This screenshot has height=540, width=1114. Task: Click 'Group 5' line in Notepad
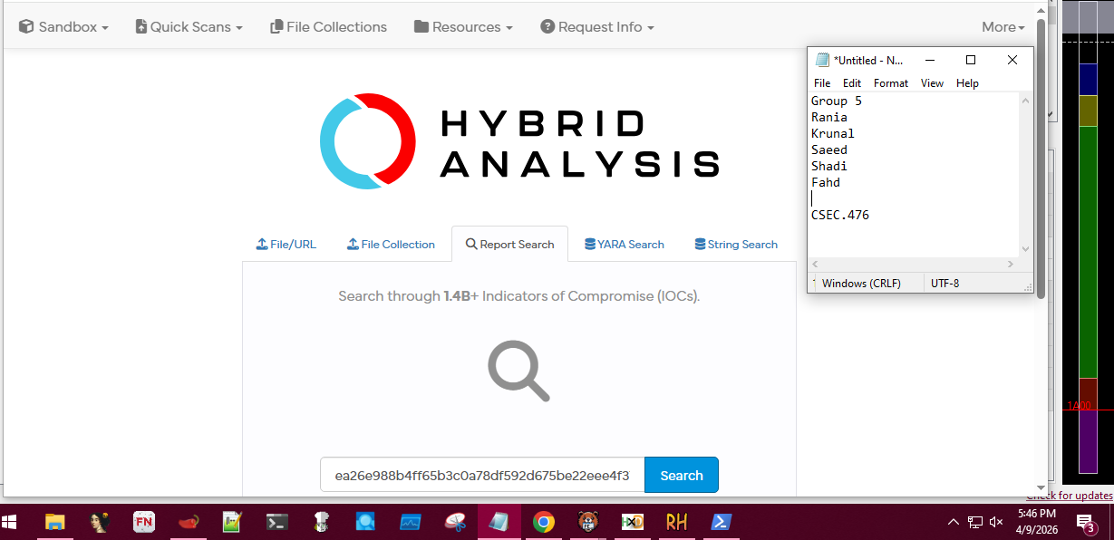point(837,101)
